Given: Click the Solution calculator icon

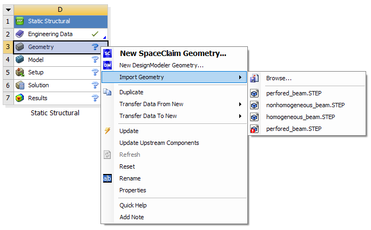Looking at the screenshot, I should pyautogui.click(x=19, y=85).
